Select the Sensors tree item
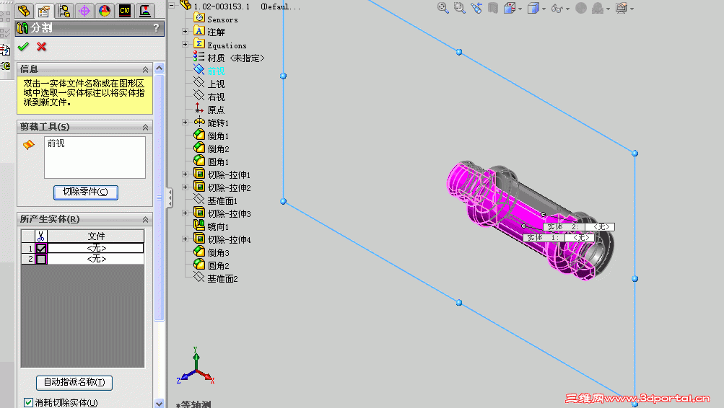The width and height of the screenshot is (724, 408). click(x=222, y=19)
